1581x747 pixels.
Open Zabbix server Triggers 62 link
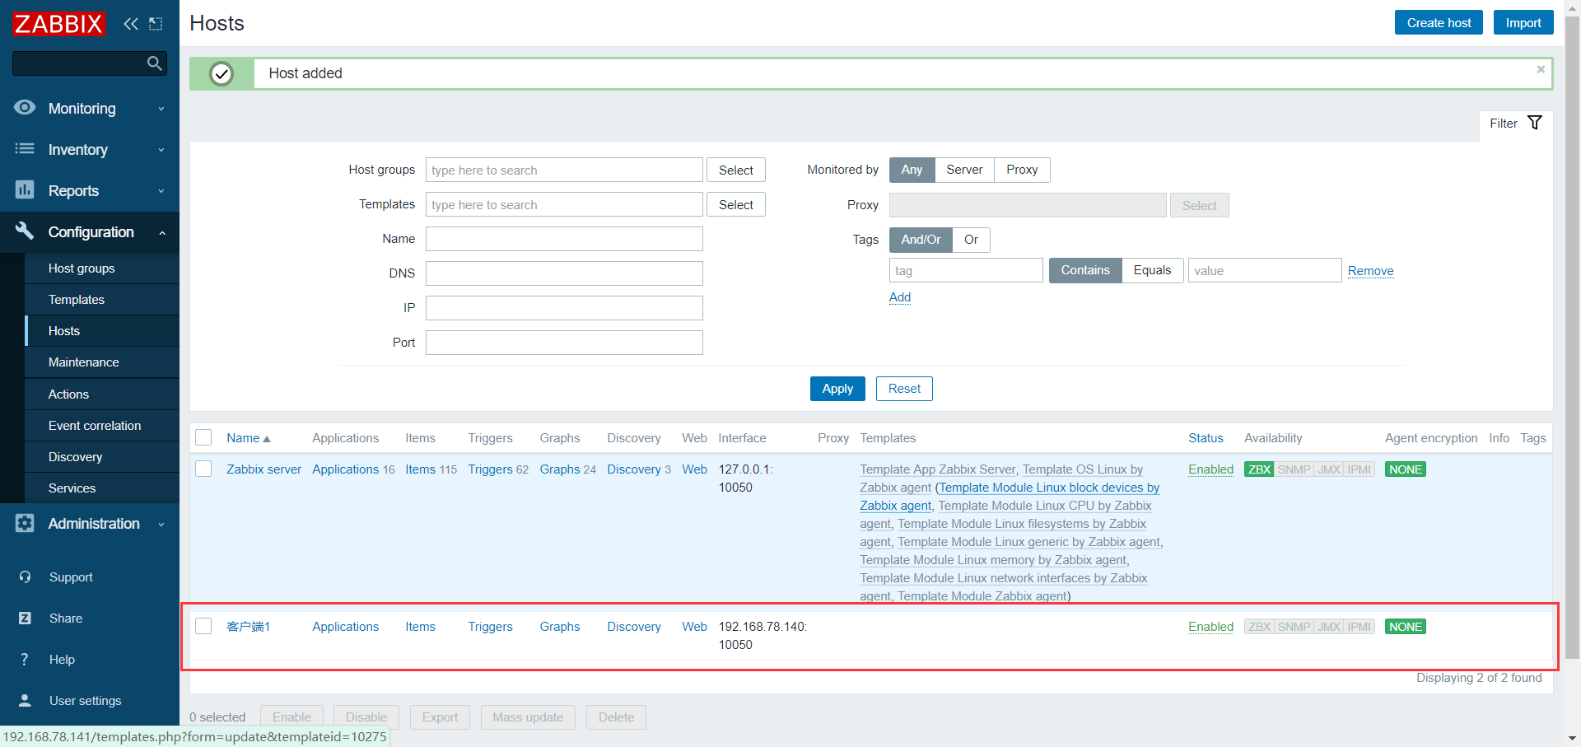(498, 469)
